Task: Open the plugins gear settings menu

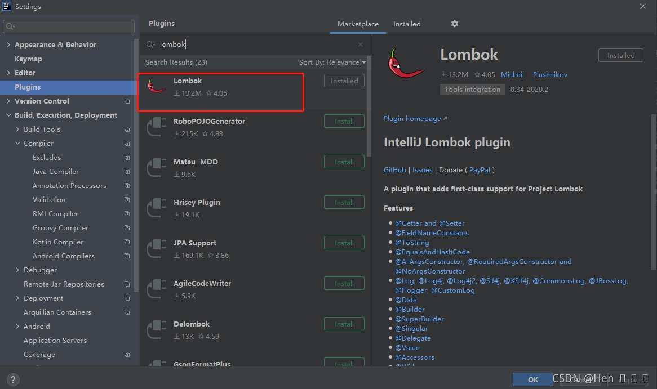Action: tap(455, 24)
